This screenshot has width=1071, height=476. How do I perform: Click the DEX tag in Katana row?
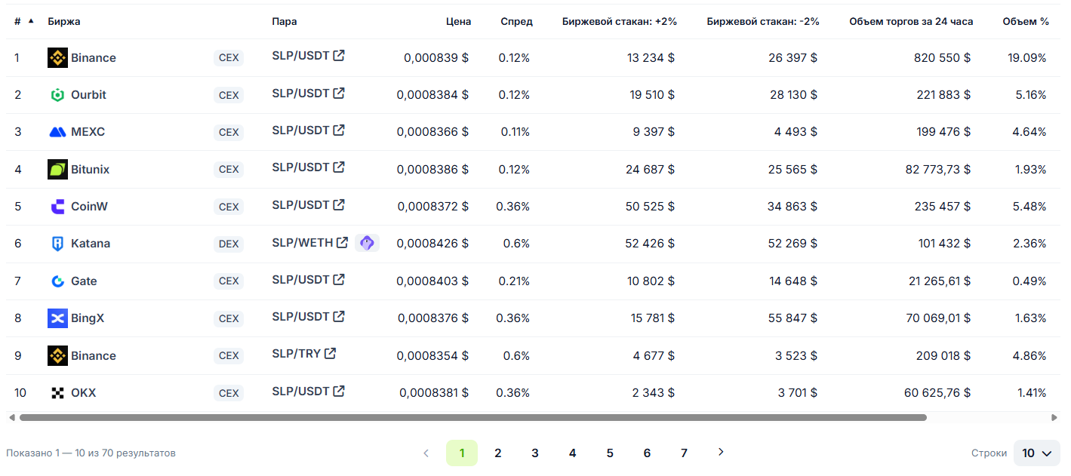[229, 244]
